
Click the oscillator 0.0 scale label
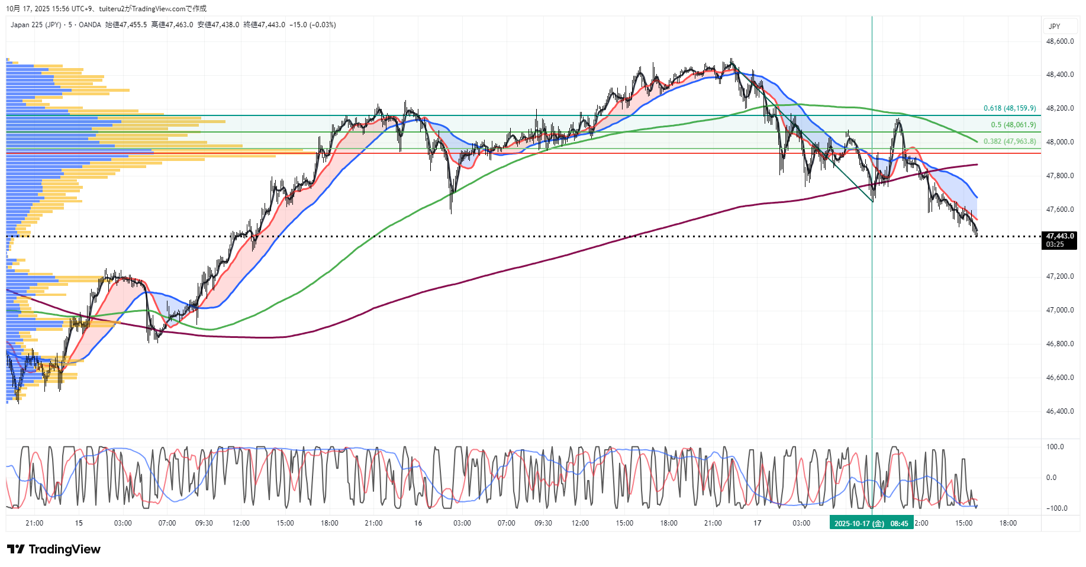(x=1051, y=478)
